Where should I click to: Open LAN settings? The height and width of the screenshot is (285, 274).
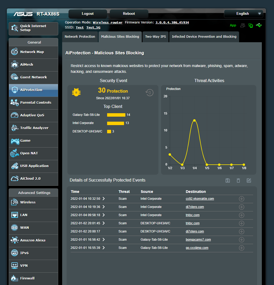33,215
